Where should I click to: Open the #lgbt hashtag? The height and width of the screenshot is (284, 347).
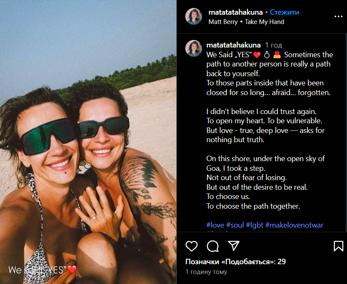point(254,225)
